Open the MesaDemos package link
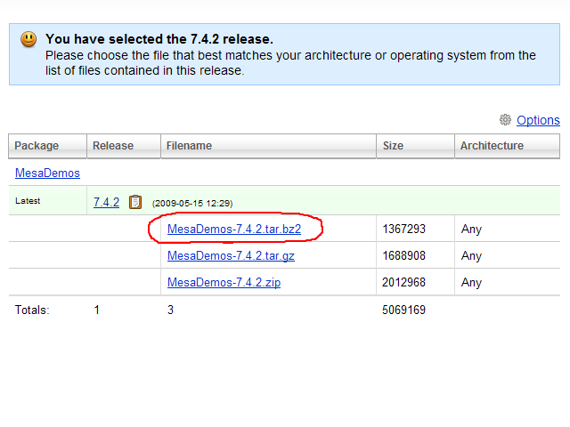 (x=47, y=173)
